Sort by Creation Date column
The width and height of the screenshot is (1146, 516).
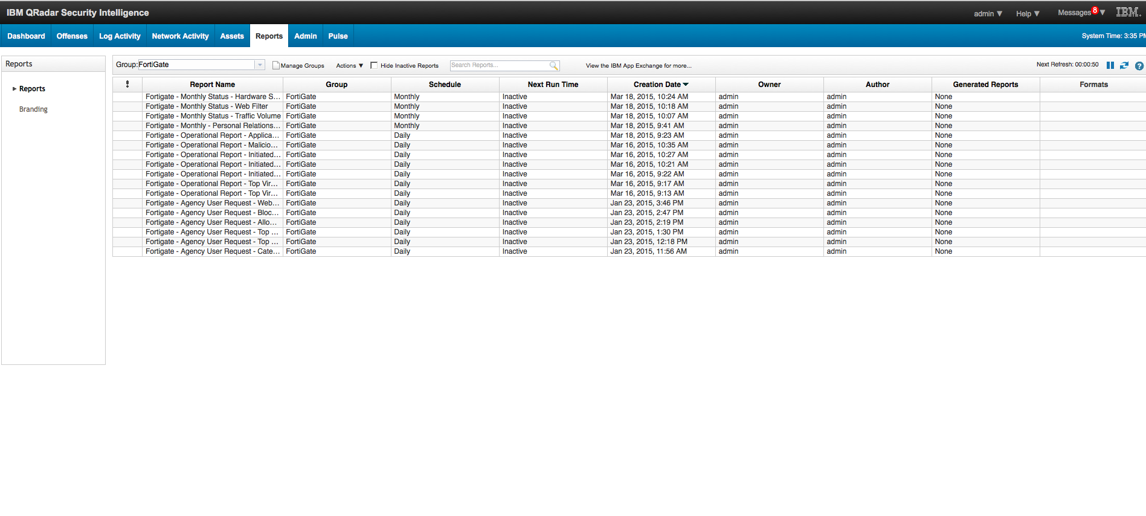661,85
